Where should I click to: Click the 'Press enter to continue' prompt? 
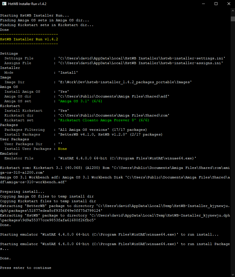pyautogui.click(x=26, y=268)
